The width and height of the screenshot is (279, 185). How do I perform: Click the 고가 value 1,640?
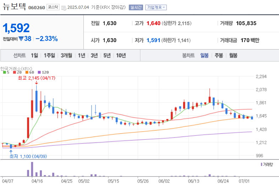(153, 23)
